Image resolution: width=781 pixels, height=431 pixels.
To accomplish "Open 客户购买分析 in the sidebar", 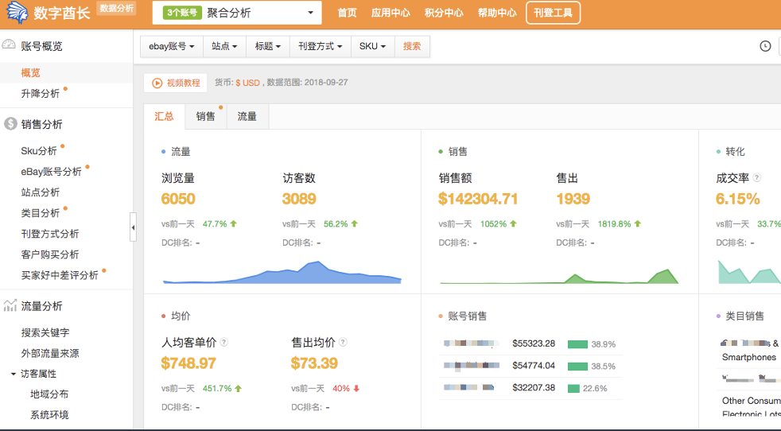I will pyautogui.click(x=50, y=254).
